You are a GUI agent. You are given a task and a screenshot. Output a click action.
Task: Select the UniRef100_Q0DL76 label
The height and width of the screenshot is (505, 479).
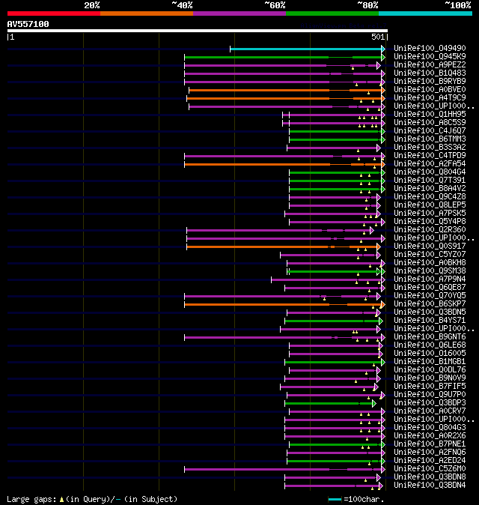point(430,370)
